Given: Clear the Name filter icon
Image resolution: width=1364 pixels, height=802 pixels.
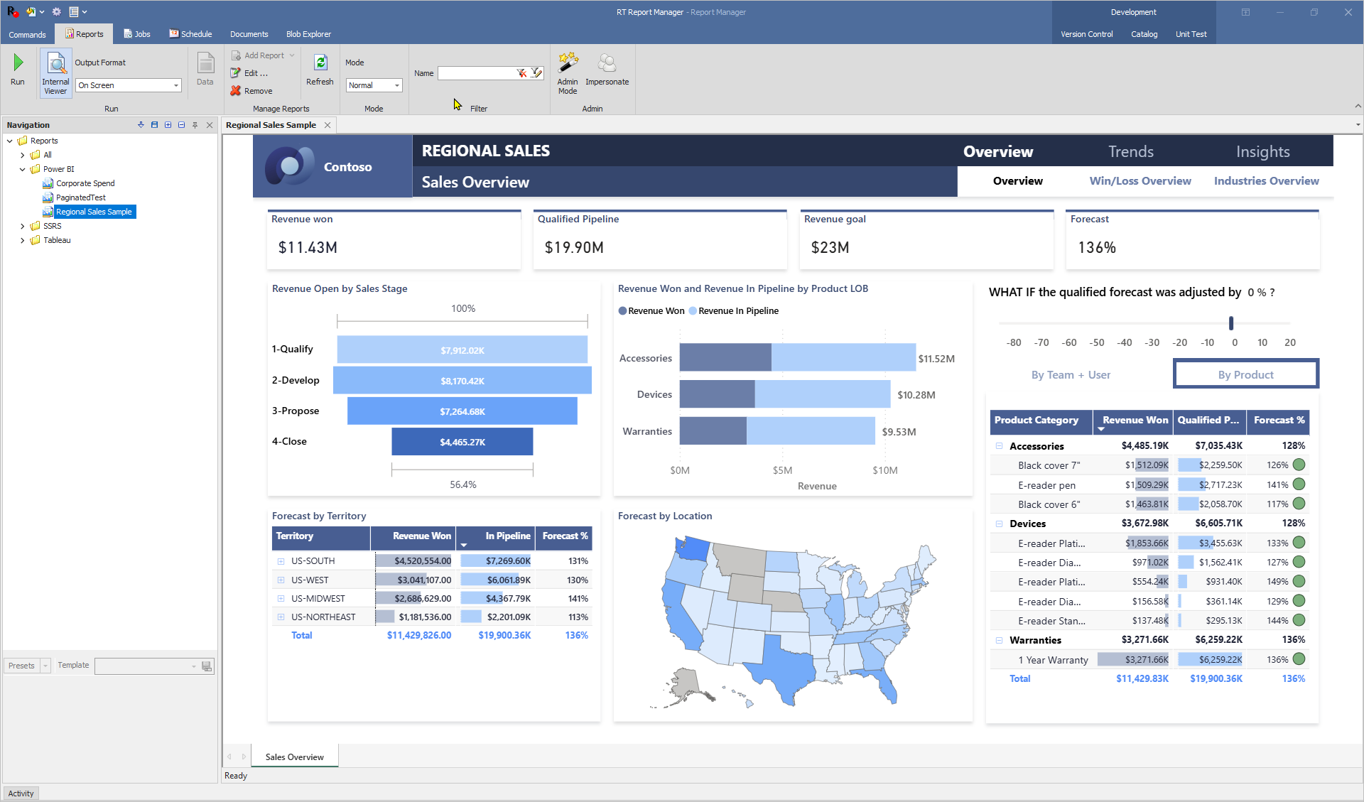Looking at the screenshot, I should point(522,73).
